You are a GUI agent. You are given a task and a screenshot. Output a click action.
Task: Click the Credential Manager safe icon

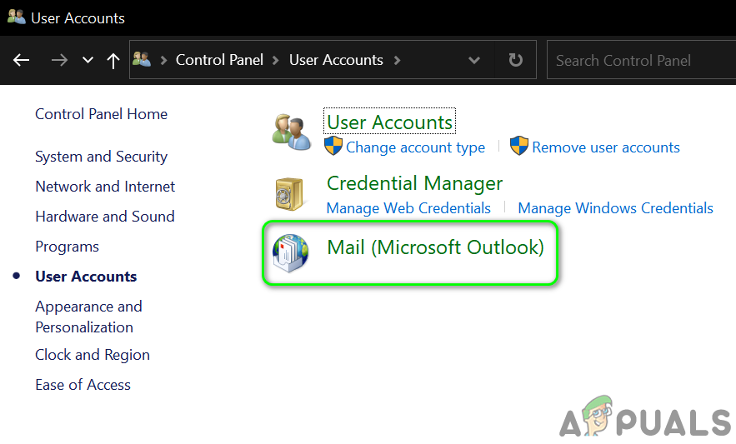(x=292, y=192)
